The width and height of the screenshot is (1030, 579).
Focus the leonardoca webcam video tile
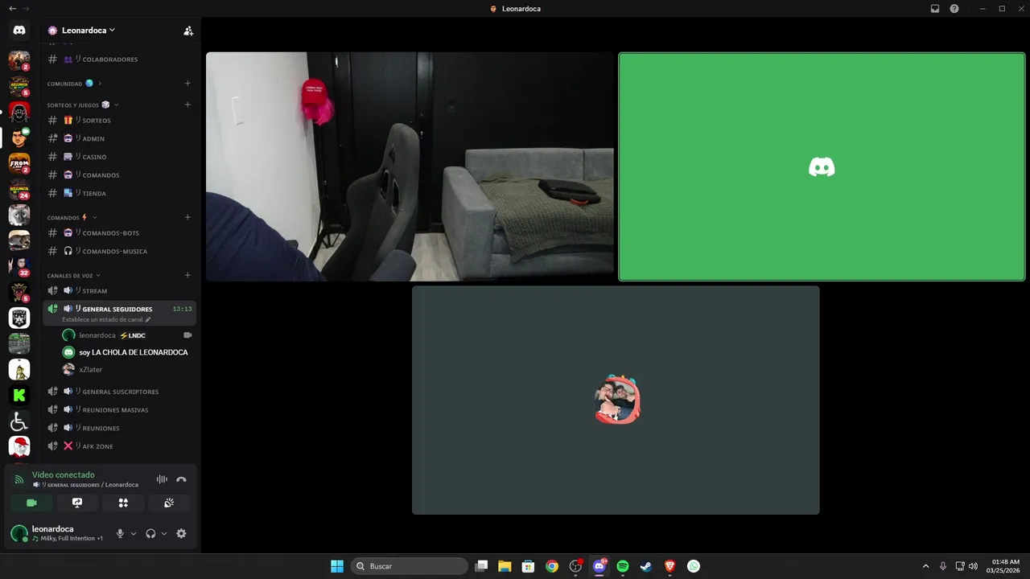(x=410, y=166)
